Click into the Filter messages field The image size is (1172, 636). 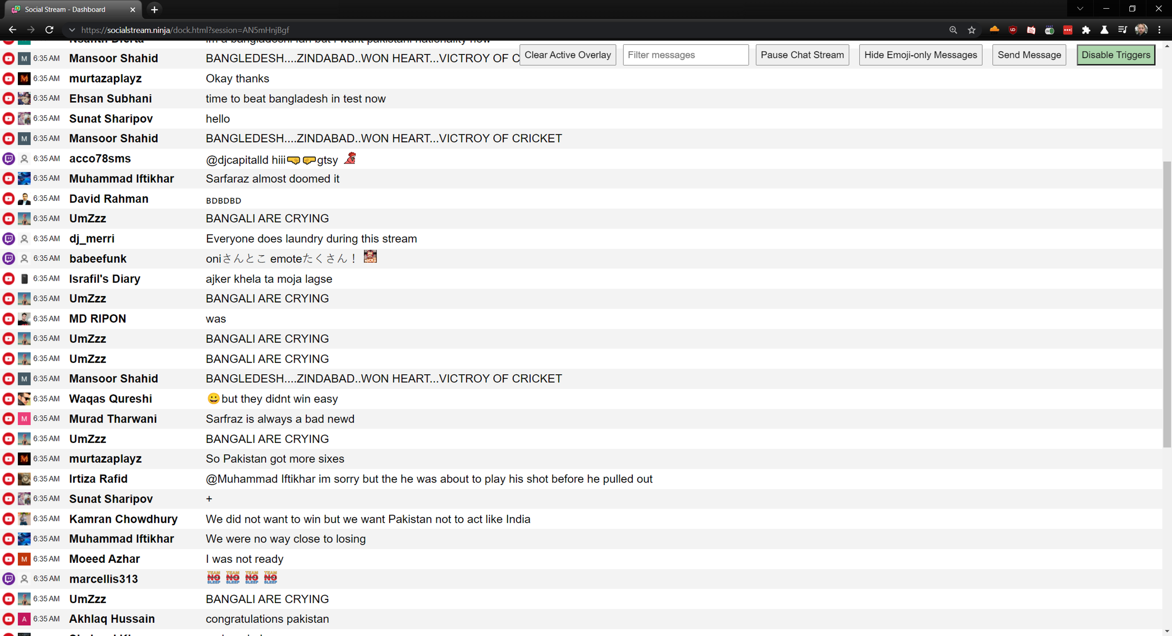point(685,55)
